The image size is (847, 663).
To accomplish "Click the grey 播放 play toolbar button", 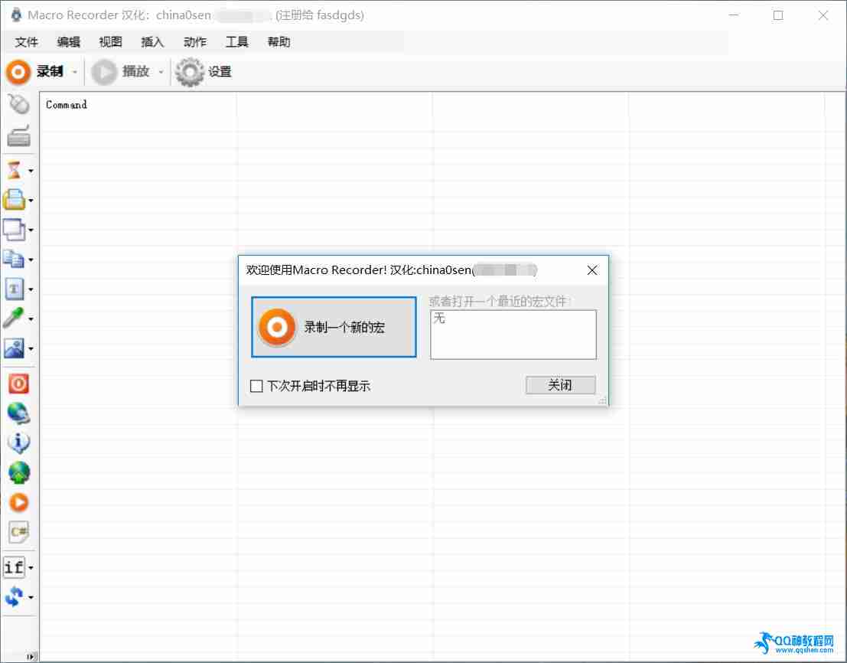I will pos(120,71).
